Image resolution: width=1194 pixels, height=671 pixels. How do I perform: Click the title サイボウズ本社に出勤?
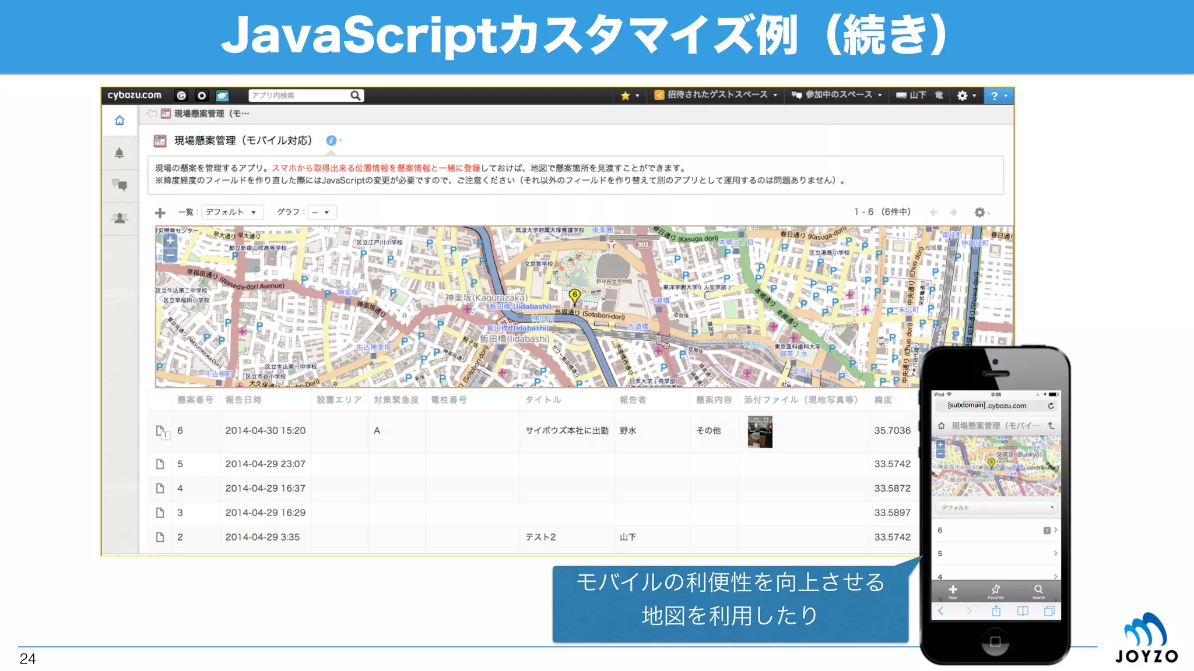[x=567, y=430]
